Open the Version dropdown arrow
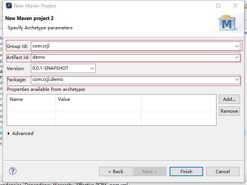Image resolution: width=247 pixels, height=185 pixels. 92,68
